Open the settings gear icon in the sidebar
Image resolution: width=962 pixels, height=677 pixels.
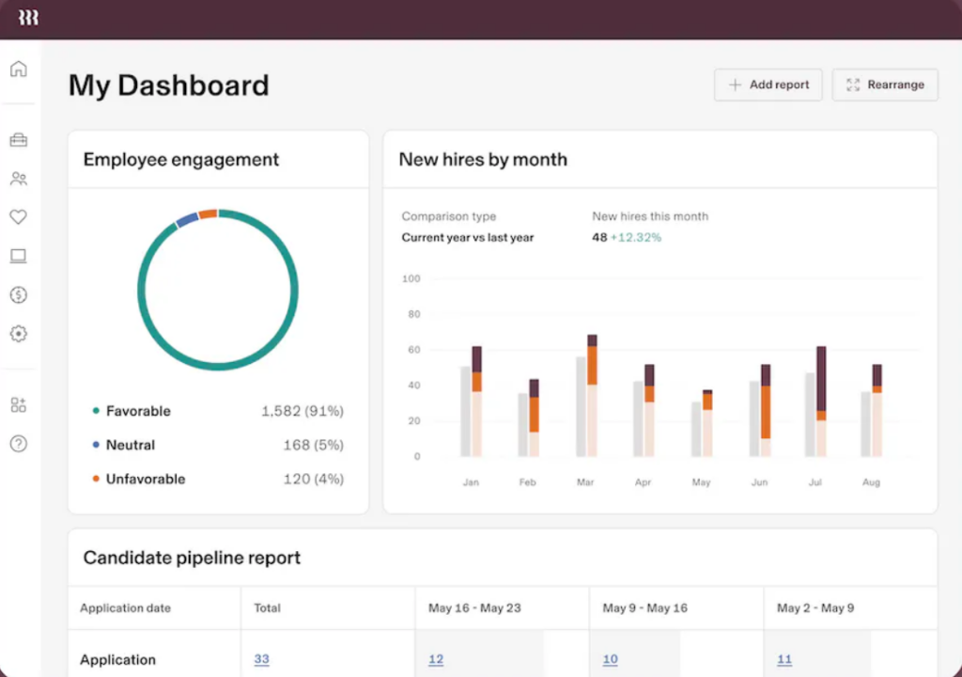pyautogui.click(x=18, y=334)
